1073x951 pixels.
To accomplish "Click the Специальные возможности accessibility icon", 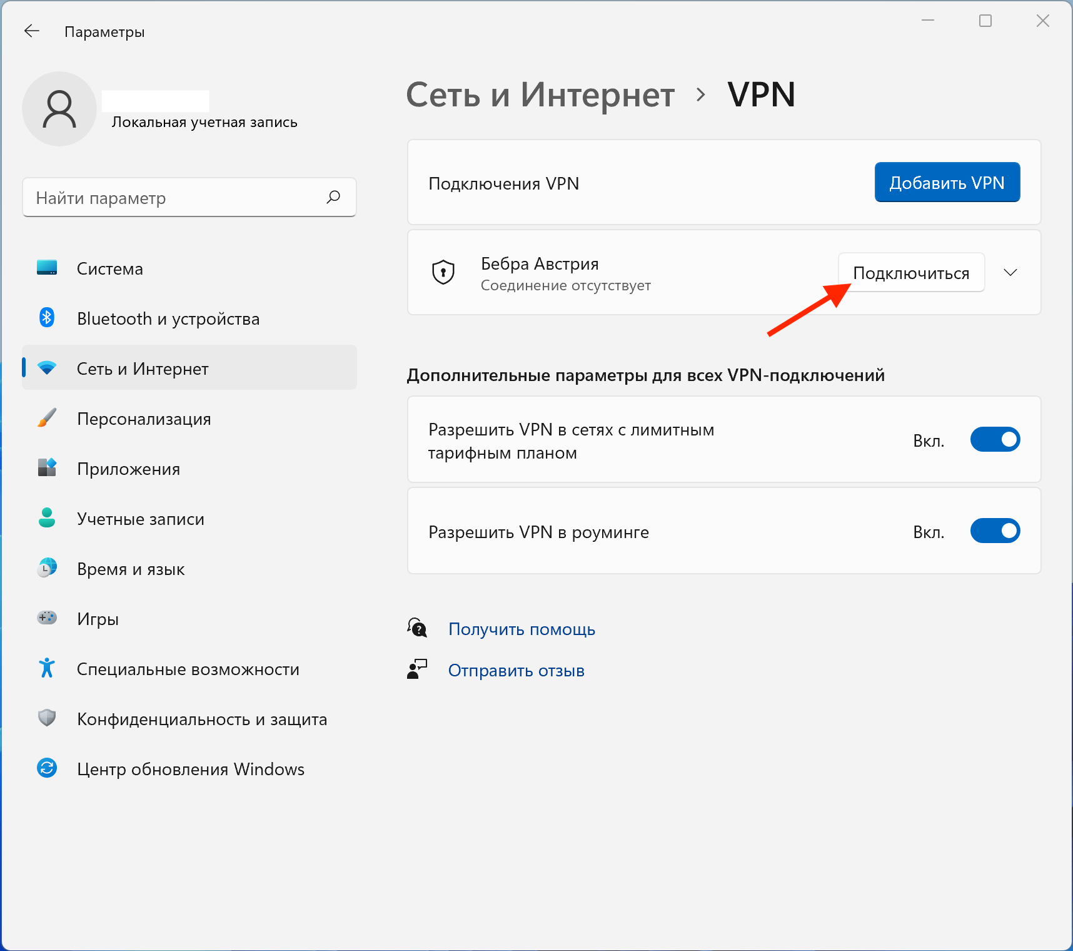I will pyautogui.click(x=47, y=668).
